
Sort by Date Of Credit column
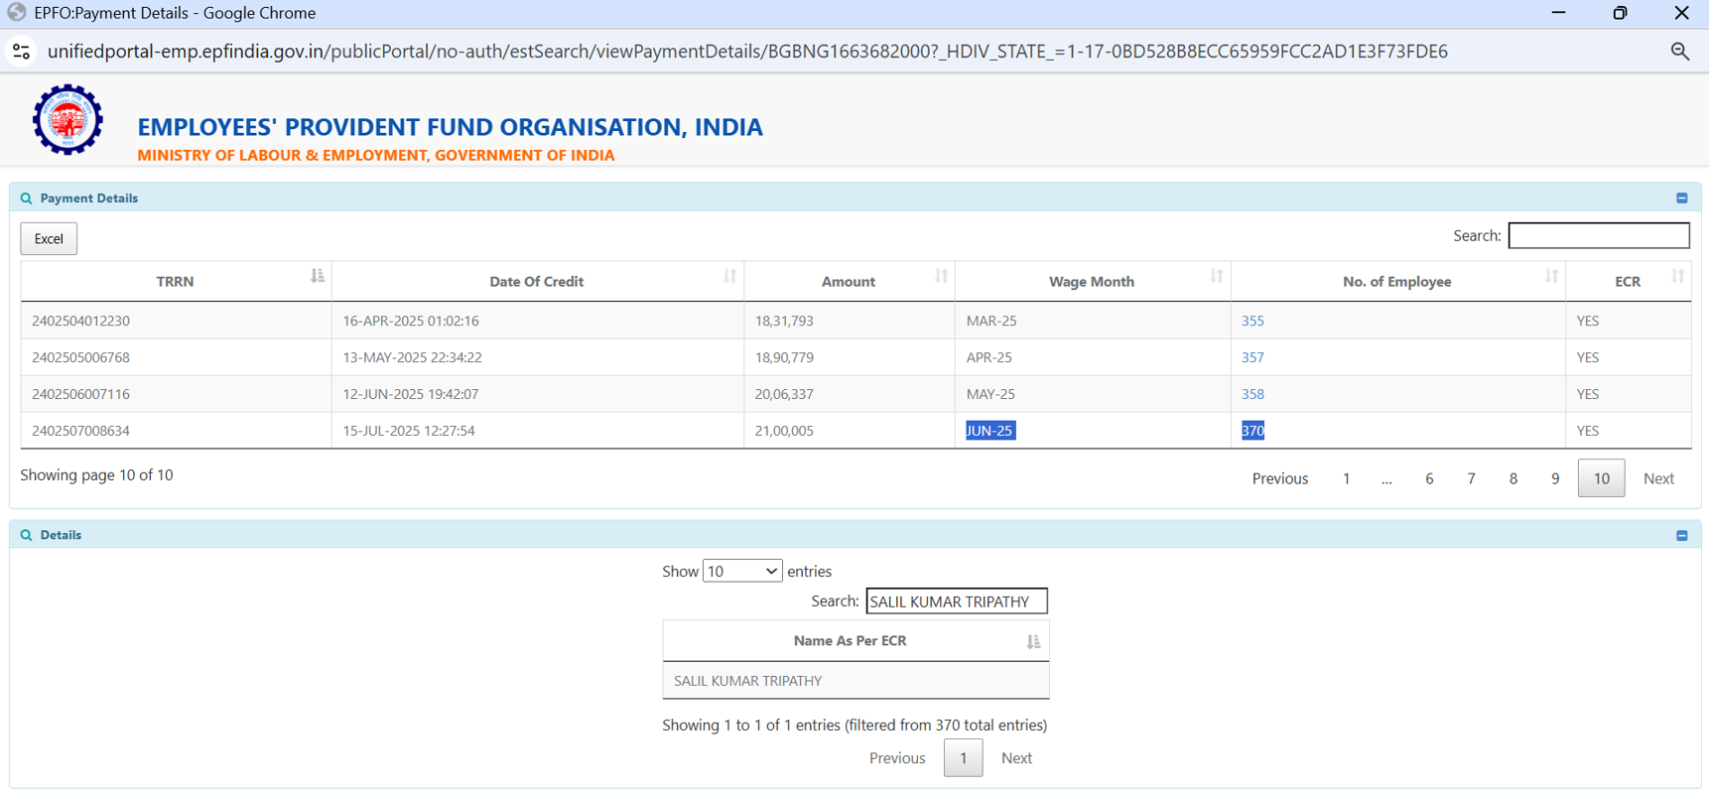click(x=729, y=277)
